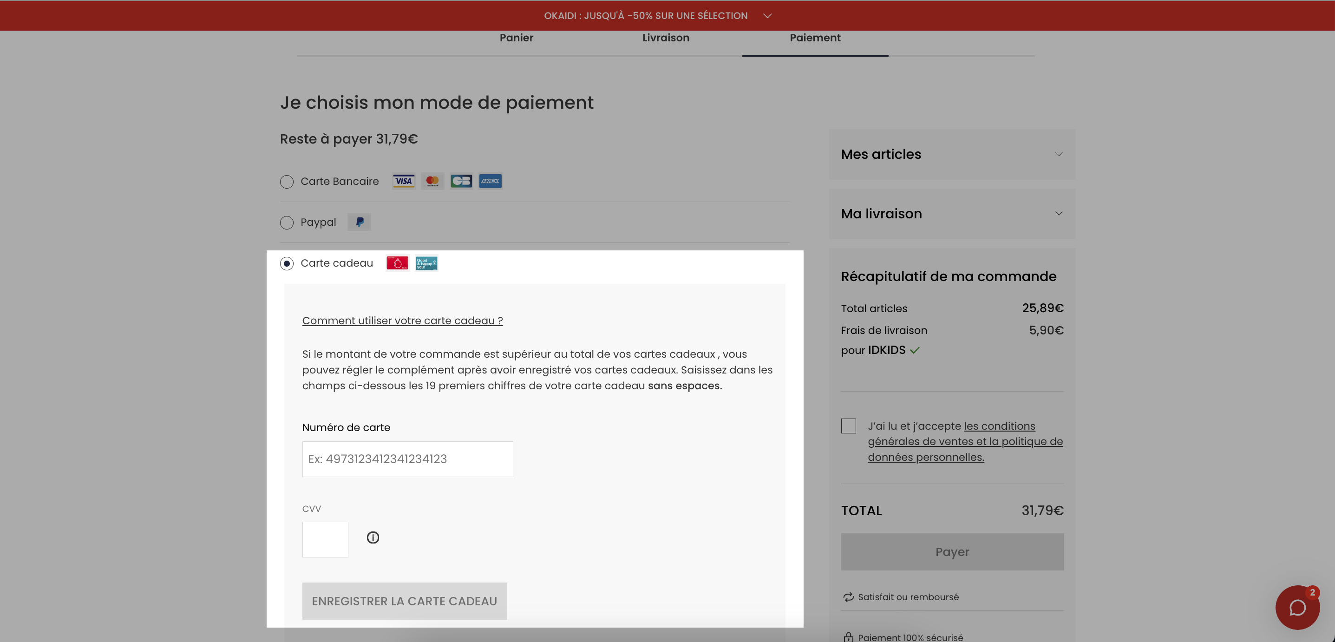The image size is (1335, 642).
Task: Click the Visa card logo
Action: [404, 181]
